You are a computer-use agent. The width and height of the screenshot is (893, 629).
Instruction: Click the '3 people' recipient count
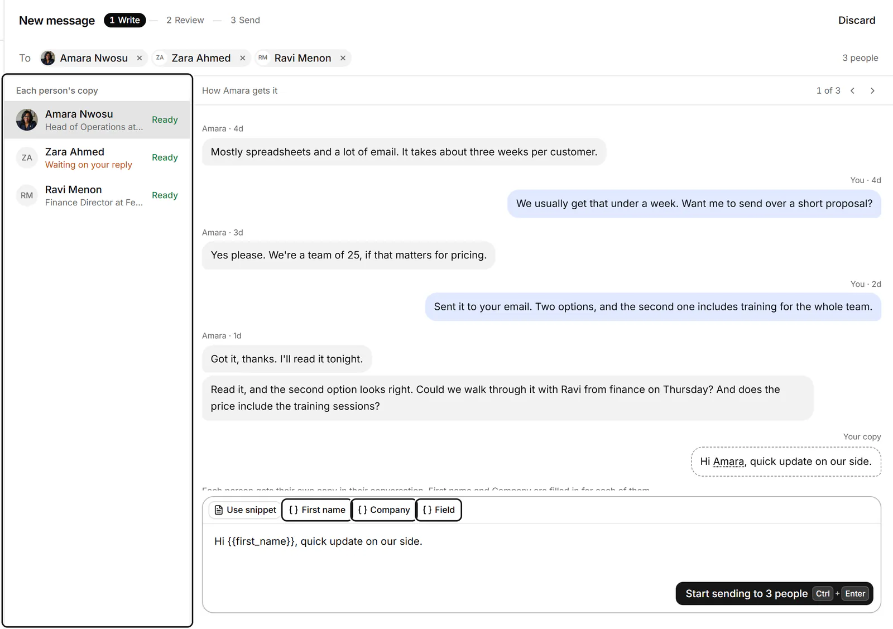pos(860,58)
